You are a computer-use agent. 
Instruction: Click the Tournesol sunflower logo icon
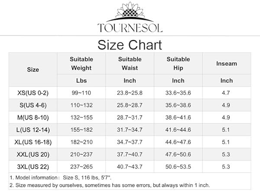pos(130,12)
